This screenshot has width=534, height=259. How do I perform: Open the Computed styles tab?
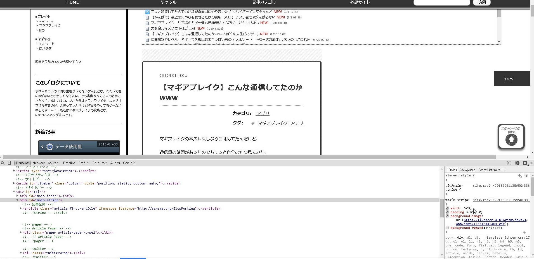(467, 170)
